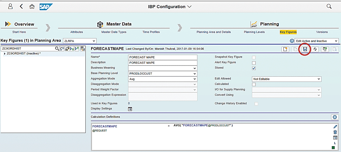Click the green status square in calculation row
This screenshot has height=152, width=341.
pyautogui.click(x=333, y=148)
